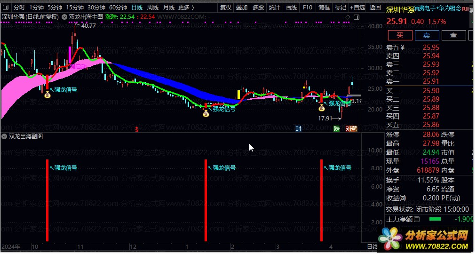Expand the 双龙出海主图 indicator dropdown arrow
This screenshot has height=254, width=476.
pyautogui.click(x=64, y=17)
